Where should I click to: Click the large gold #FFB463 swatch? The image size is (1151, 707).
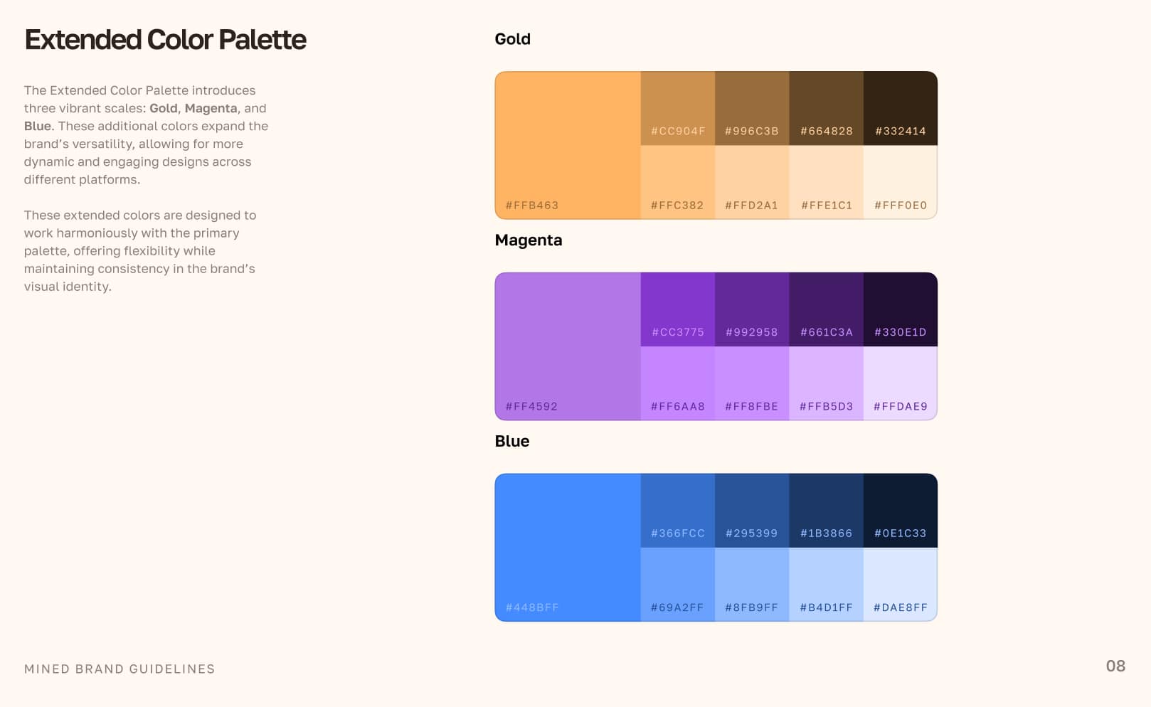tap(568, 145)
